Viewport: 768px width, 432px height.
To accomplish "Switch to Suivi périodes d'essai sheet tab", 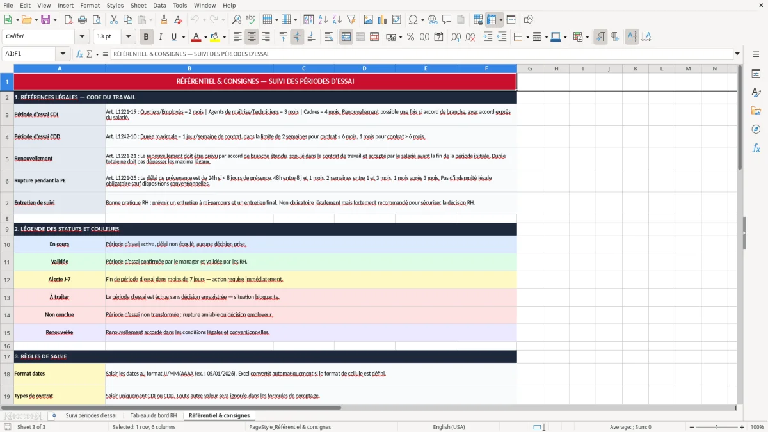I will [92, 415].
